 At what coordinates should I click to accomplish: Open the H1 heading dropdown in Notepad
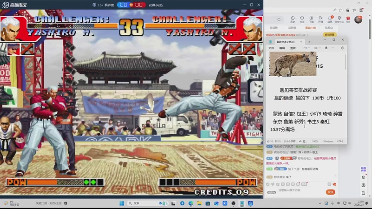tap(306, 48)
